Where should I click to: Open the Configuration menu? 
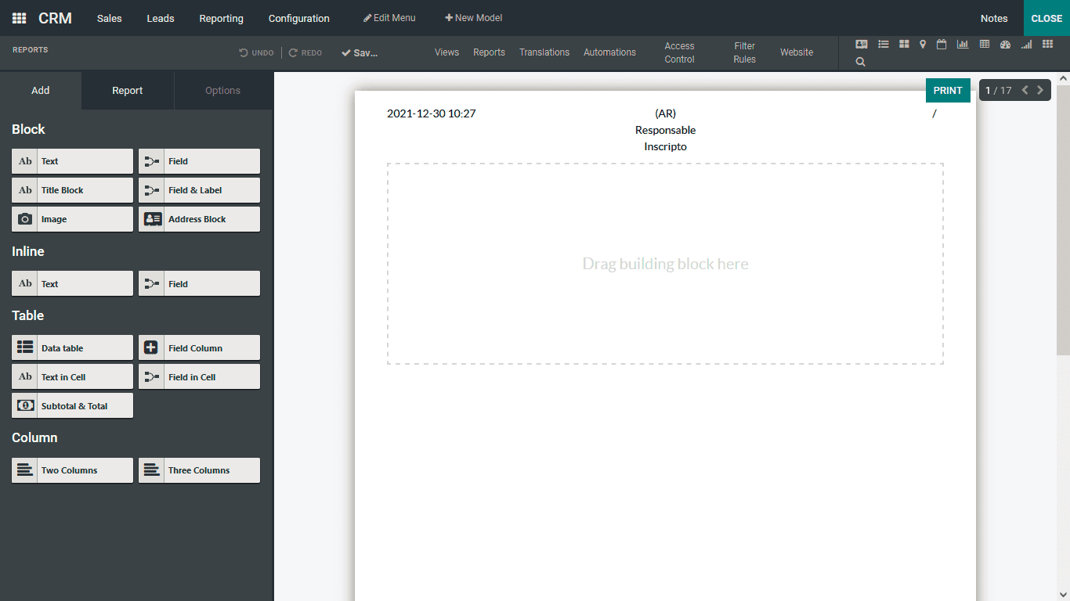[x=298, y=18]
